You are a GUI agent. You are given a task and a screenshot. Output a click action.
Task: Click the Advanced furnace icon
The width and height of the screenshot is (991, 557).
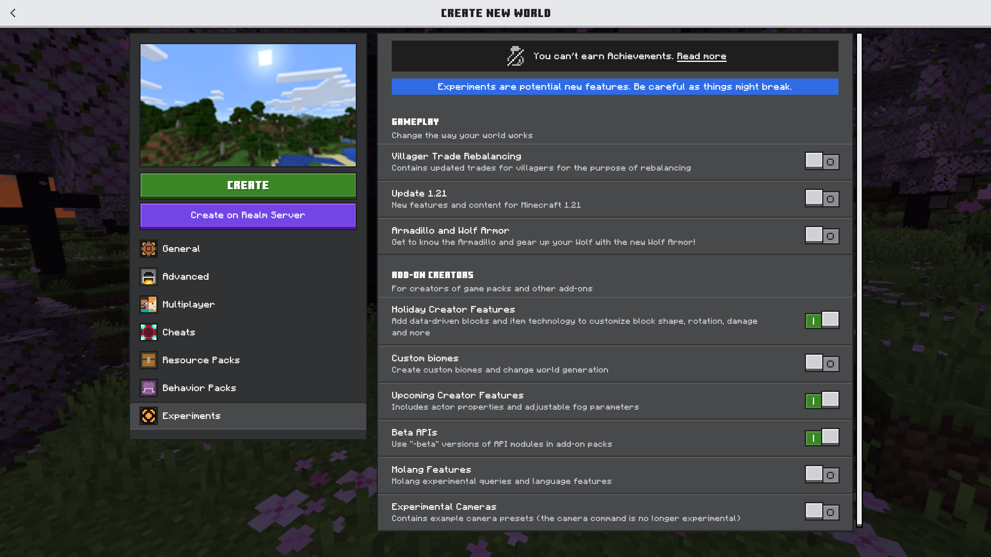click(149, 277)
